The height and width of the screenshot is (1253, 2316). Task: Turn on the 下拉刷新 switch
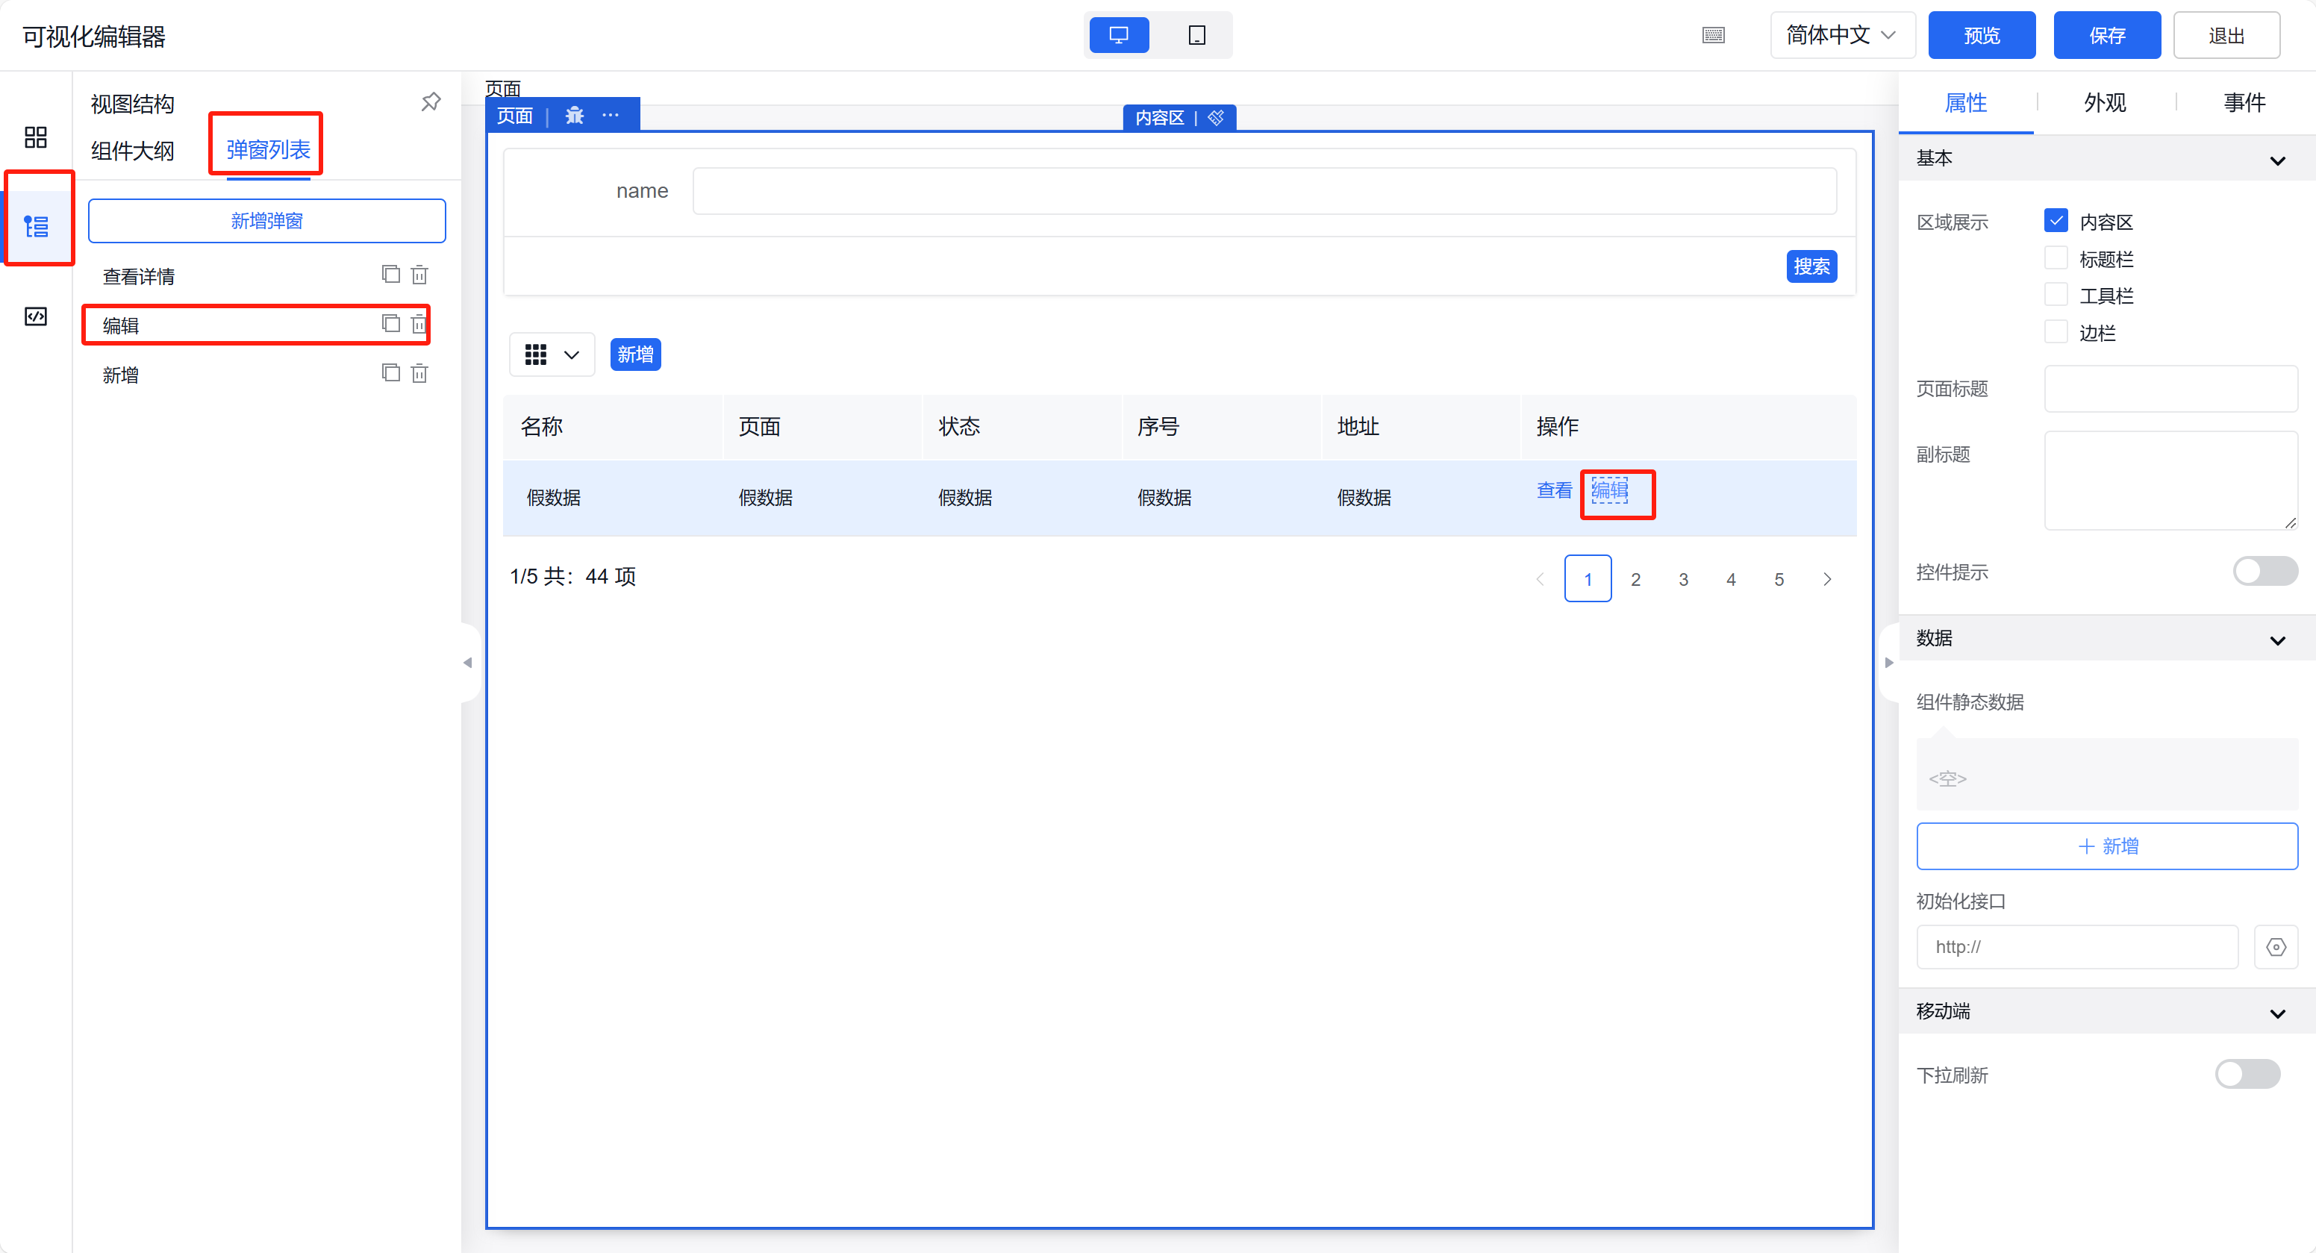click(x=2247, y=1074)
